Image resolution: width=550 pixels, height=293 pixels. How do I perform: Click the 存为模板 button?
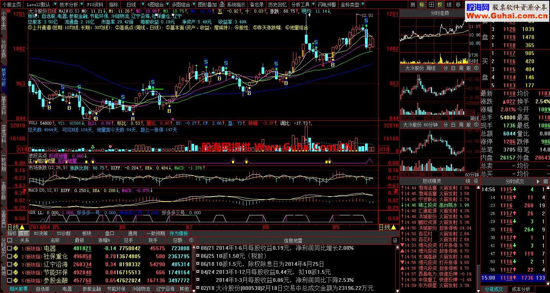[x=179, y=233]
